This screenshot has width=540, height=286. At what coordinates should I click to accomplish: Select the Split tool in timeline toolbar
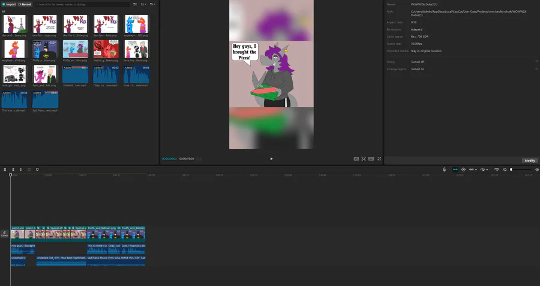[5, 169]
